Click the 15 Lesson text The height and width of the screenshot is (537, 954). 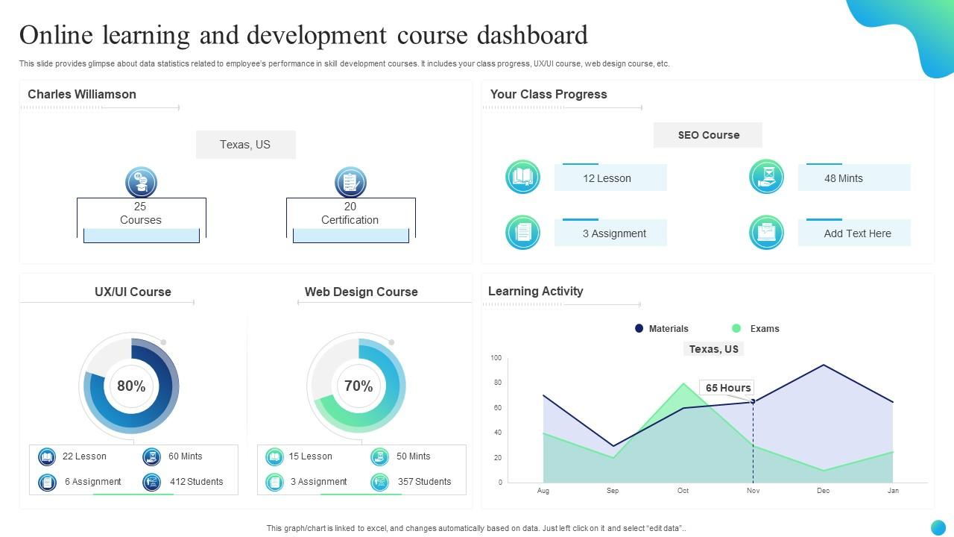coord(310,456)
